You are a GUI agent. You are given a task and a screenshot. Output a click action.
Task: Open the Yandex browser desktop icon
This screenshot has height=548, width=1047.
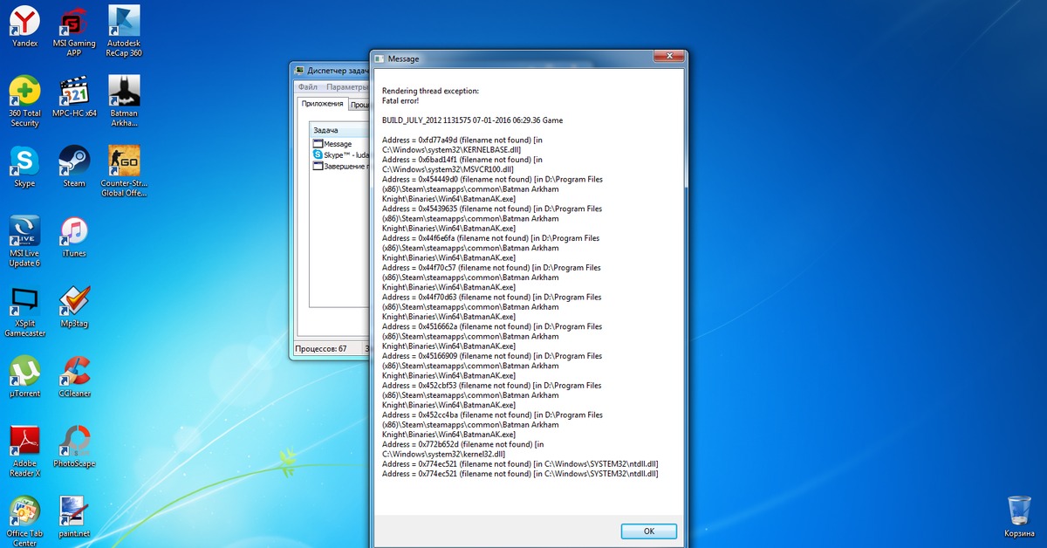(24, 21)
